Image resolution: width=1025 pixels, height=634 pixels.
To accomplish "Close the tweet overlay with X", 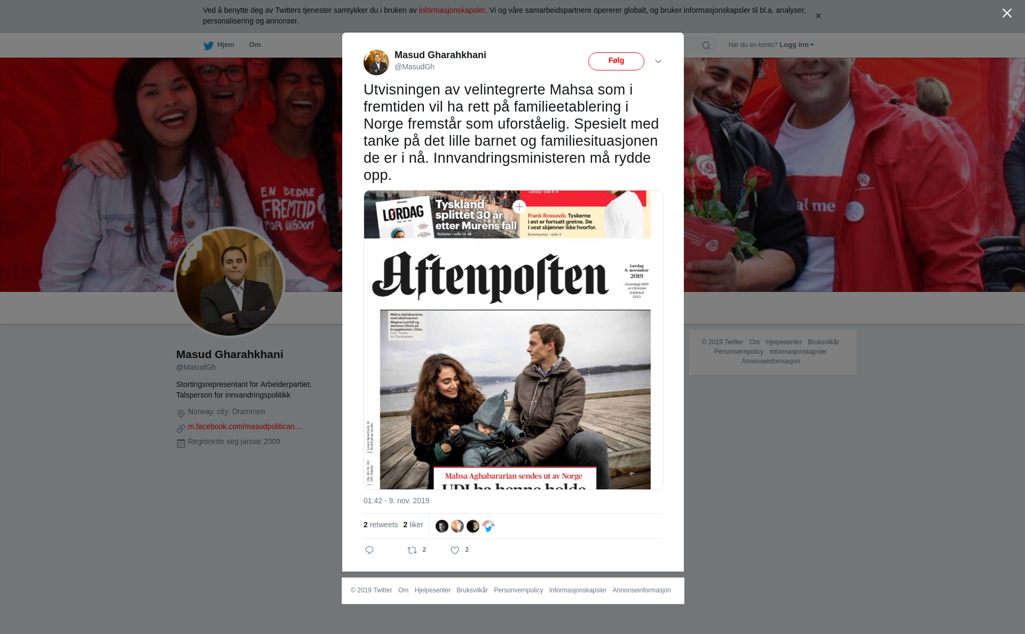I will coord(1007,13).
